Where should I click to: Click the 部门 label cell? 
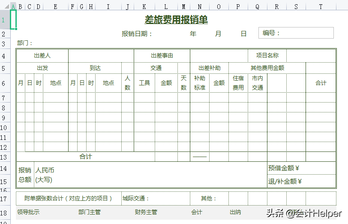click(24, 43)
